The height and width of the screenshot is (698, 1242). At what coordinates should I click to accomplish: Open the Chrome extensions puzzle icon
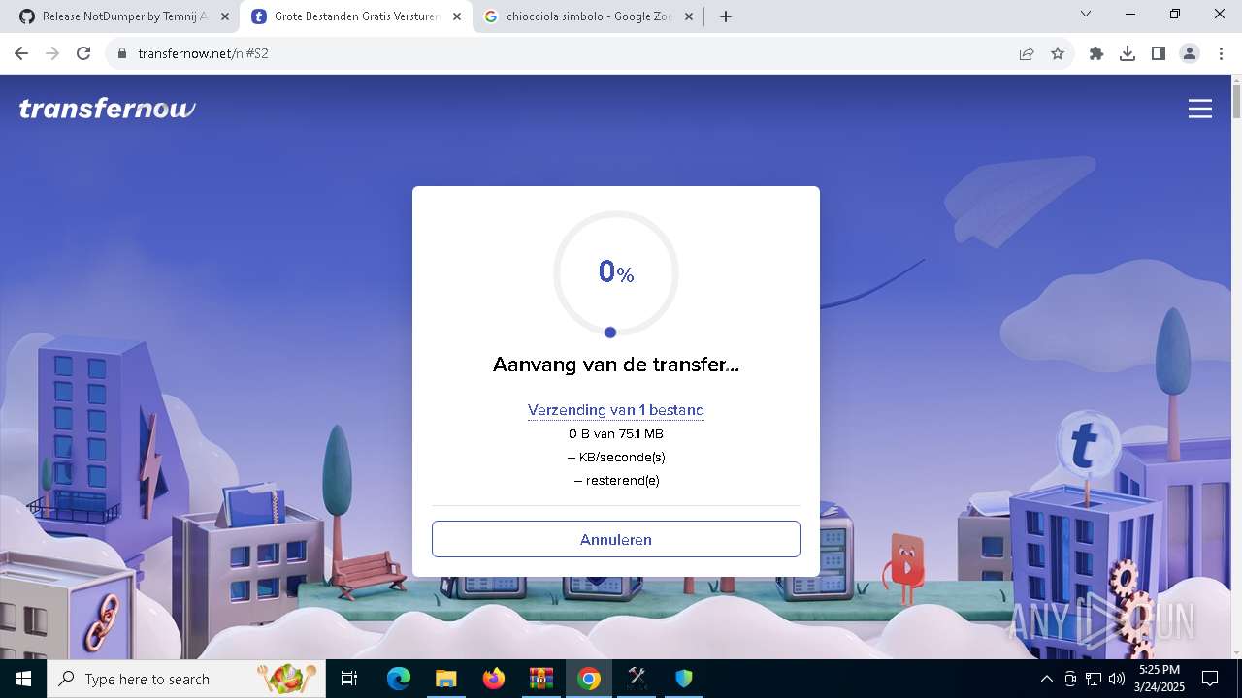click(1096, 53)
